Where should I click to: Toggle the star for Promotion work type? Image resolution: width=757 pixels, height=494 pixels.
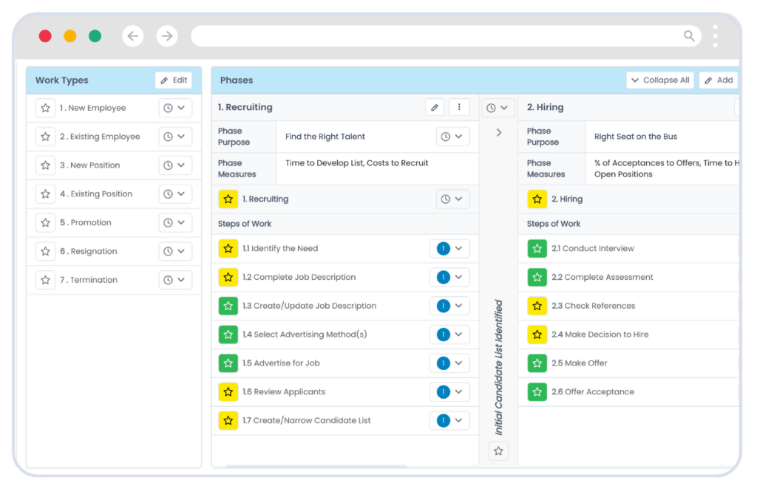tap(46, 223)
